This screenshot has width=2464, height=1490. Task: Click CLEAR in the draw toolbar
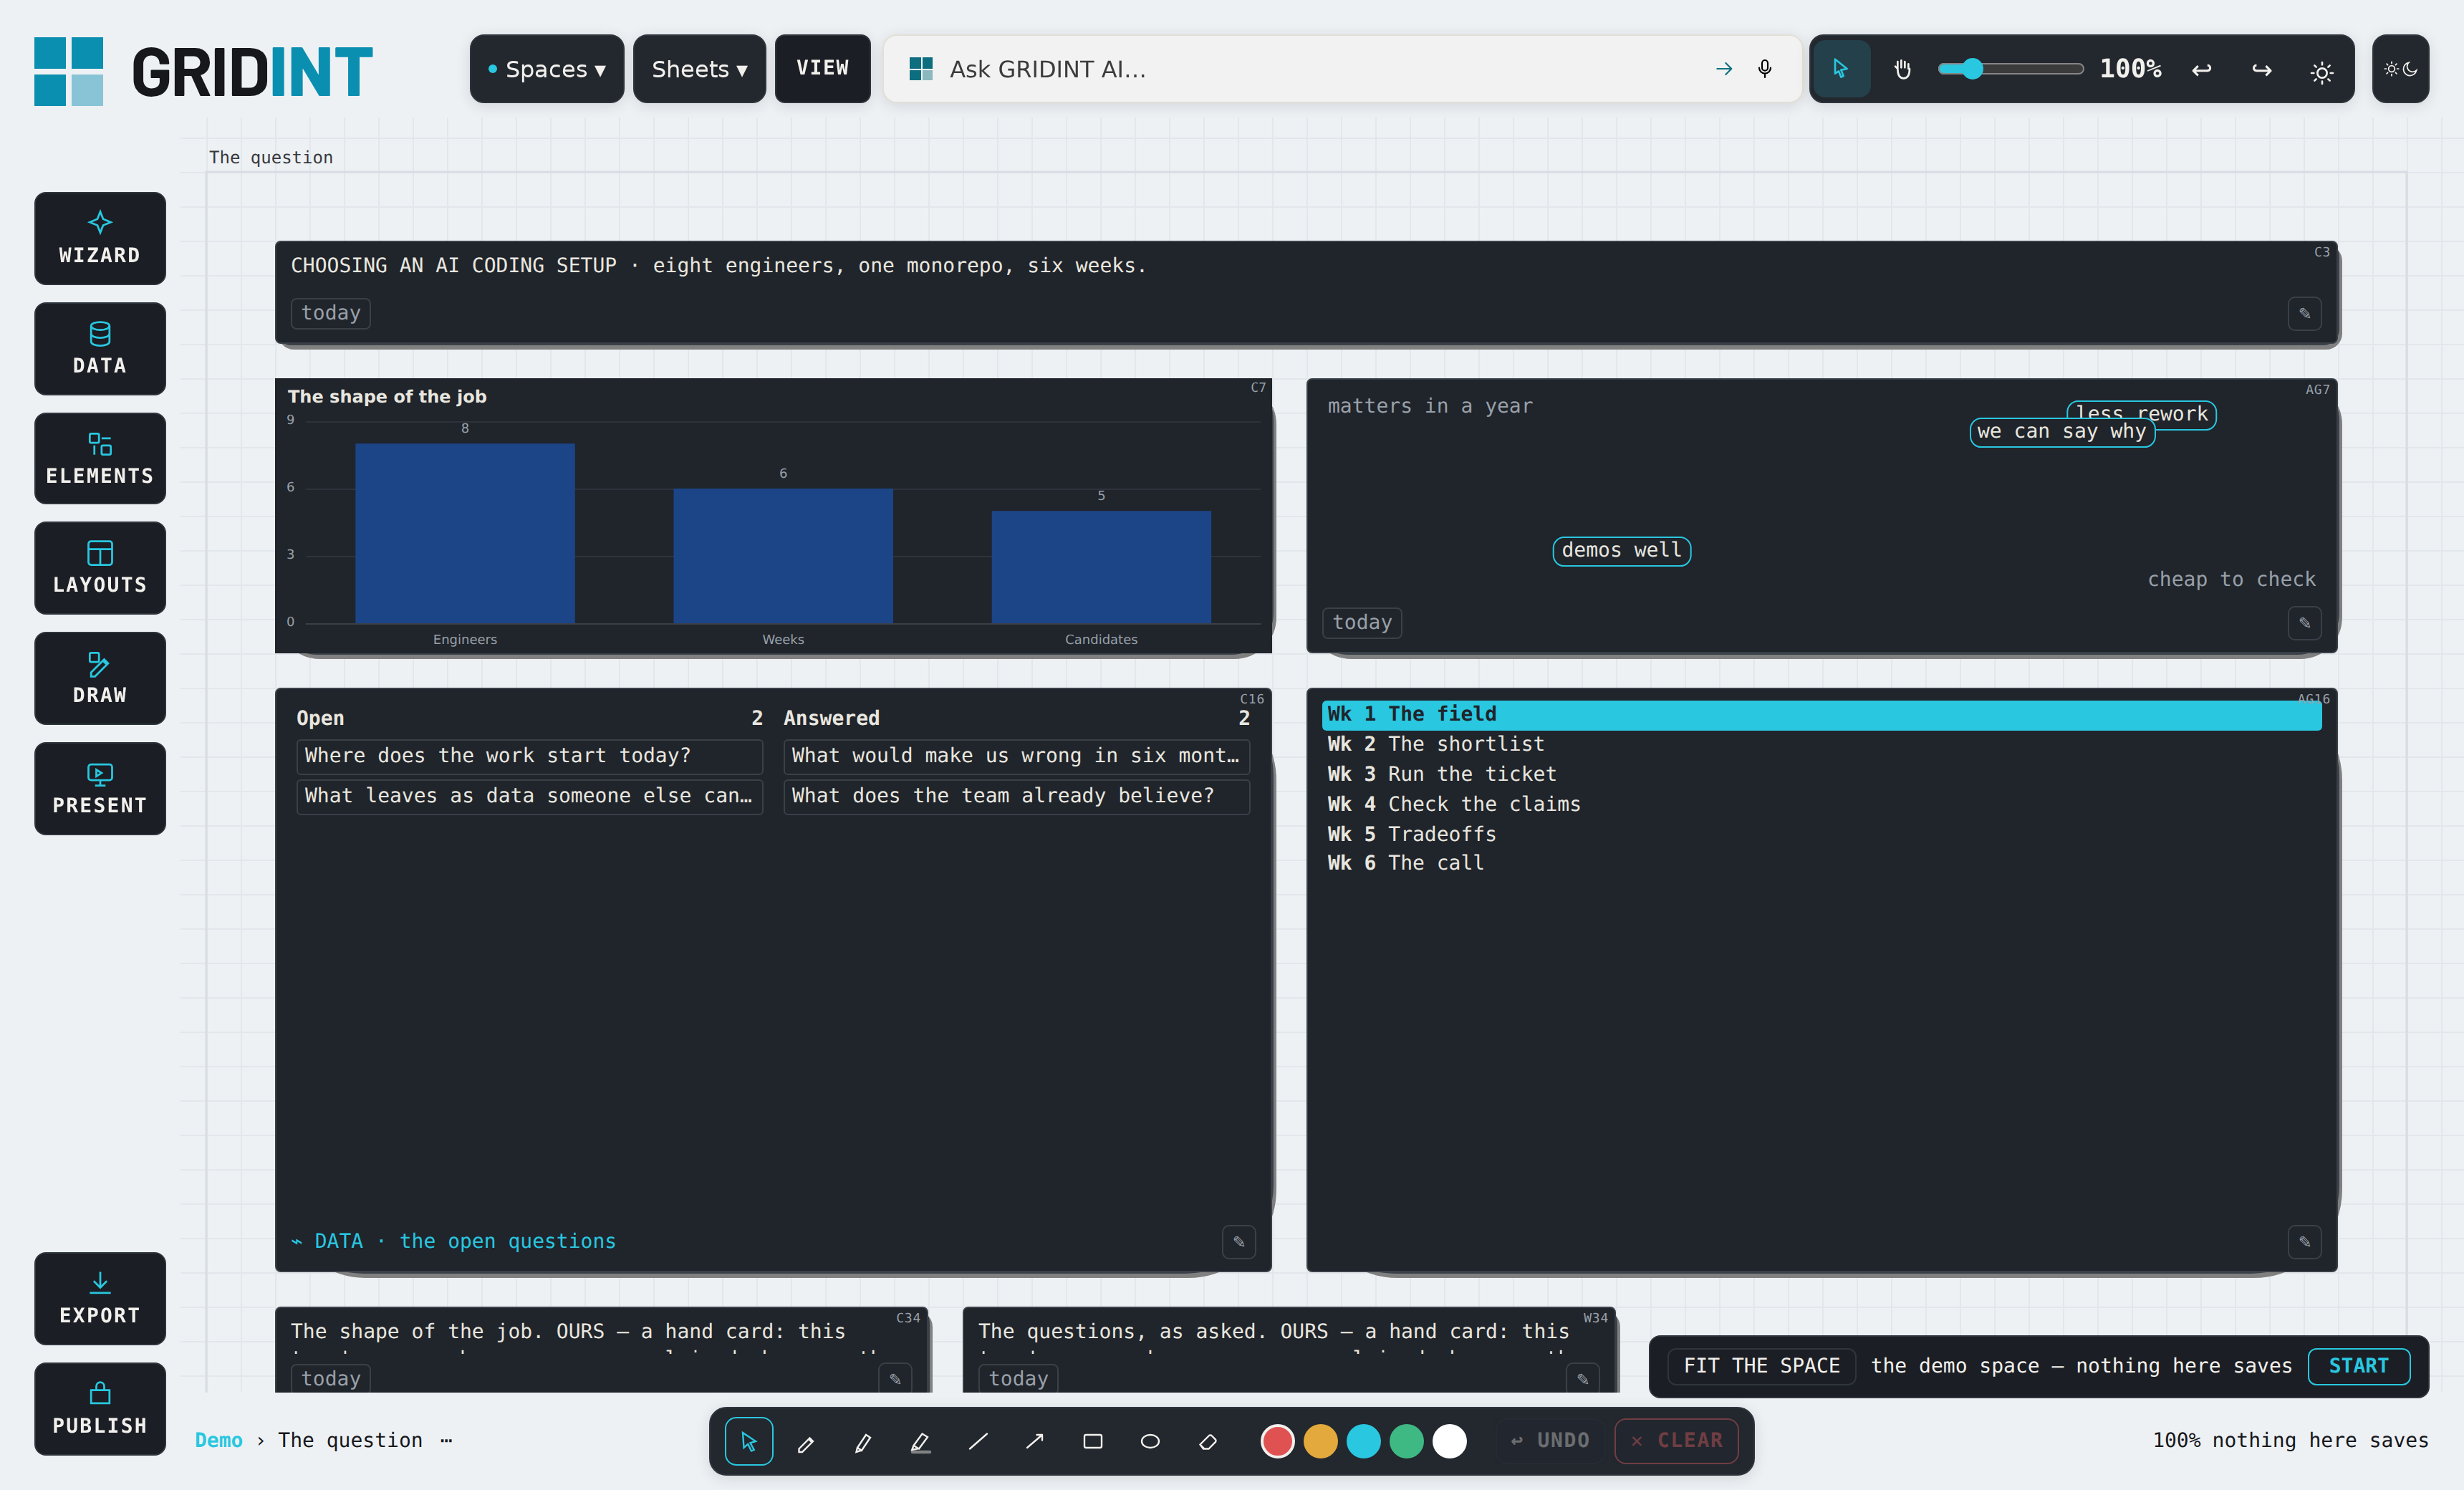pyautogui.click(x=1677, y=1441)
